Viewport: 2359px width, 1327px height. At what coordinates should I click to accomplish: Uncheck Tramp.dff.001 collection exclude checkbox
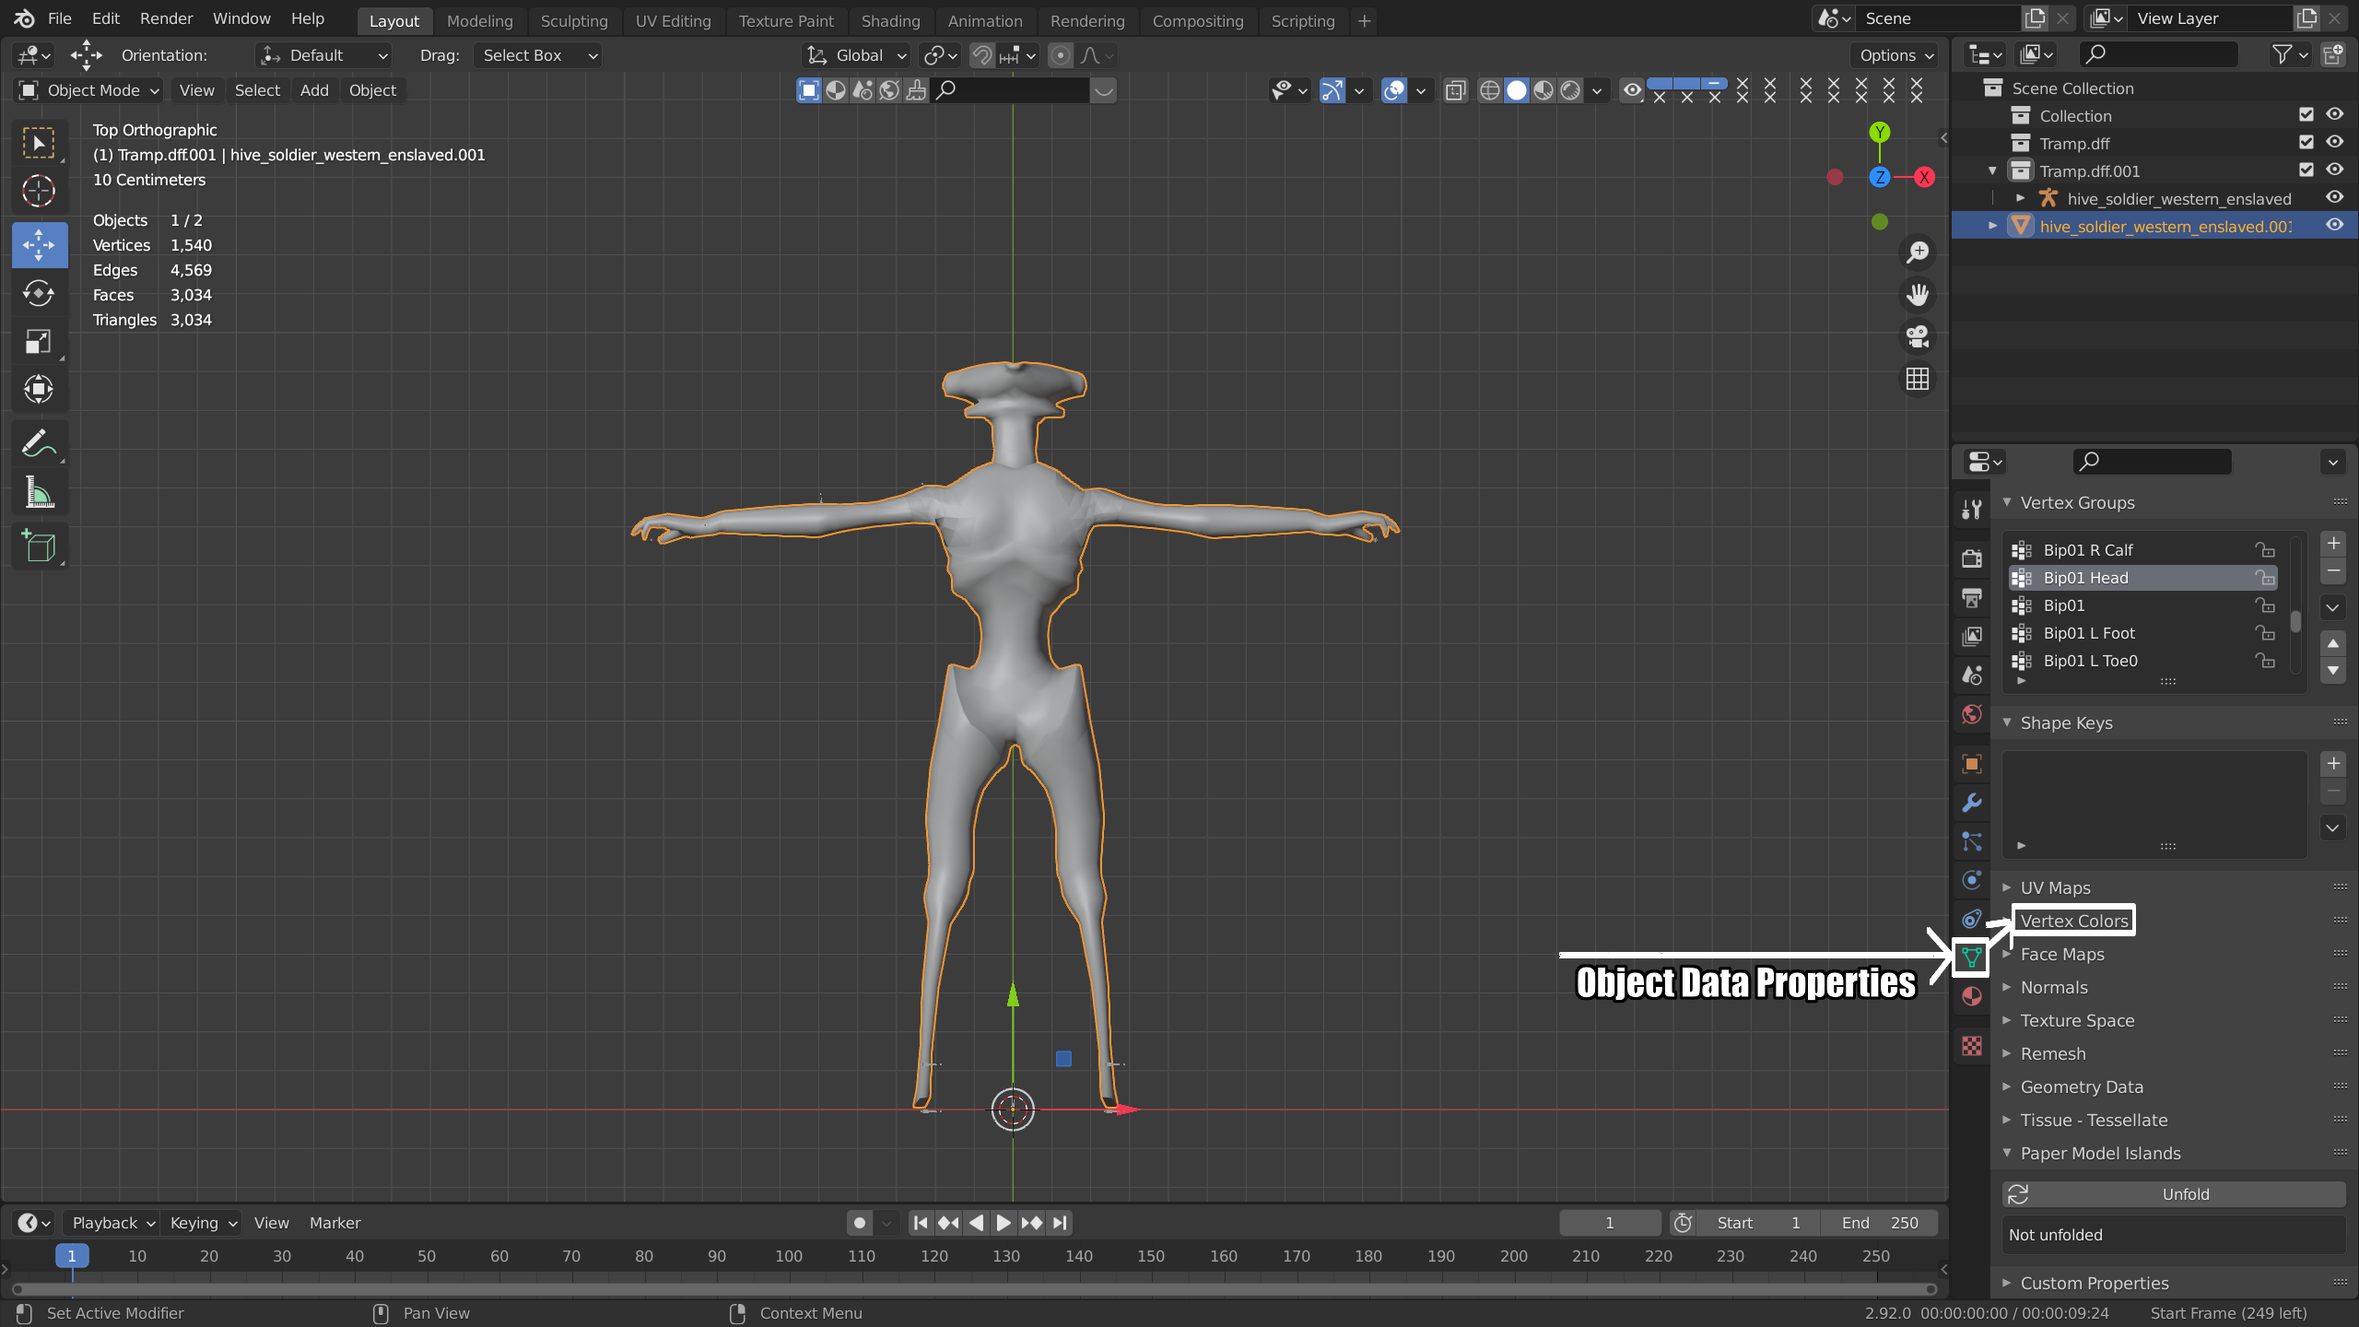[x=2306, y=170]
